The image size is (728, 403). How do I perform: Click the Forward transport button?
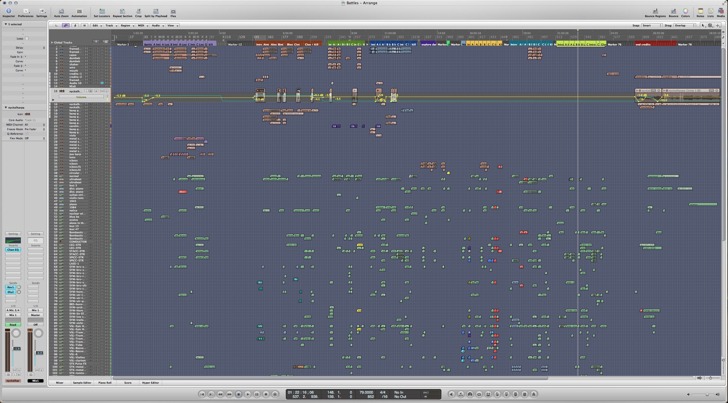click(229, 394)
